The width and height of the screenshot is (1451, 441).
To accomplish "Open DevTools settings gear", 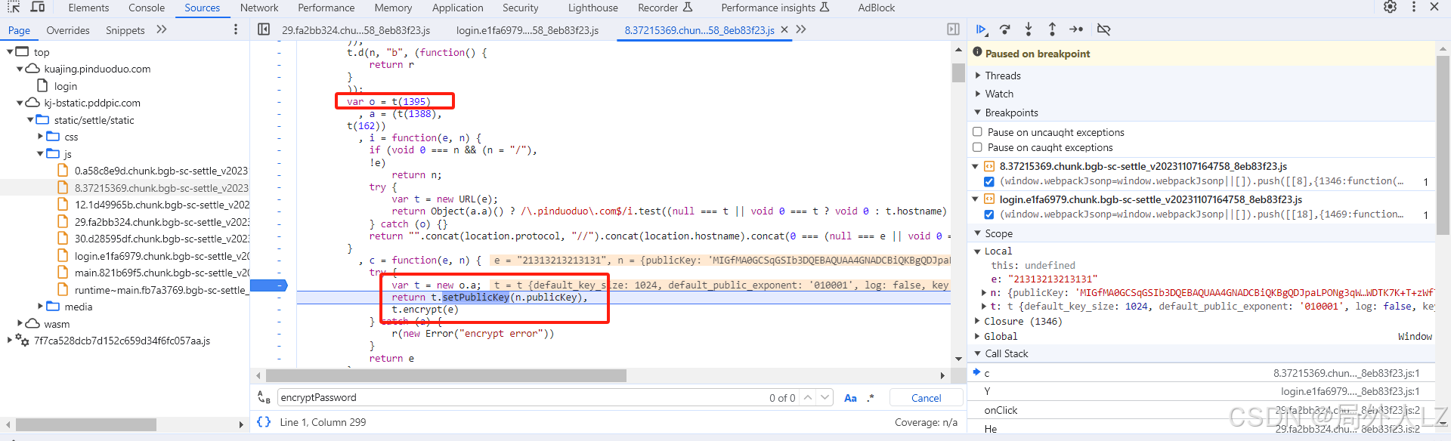I will pyautogui.click(x=1390, y=7).
